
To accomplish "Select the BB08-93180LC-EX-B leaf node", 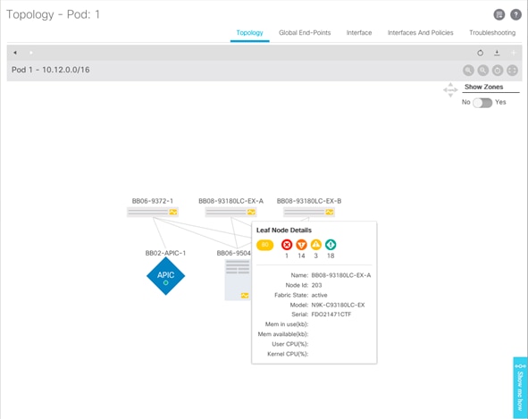I will (309, 212).
